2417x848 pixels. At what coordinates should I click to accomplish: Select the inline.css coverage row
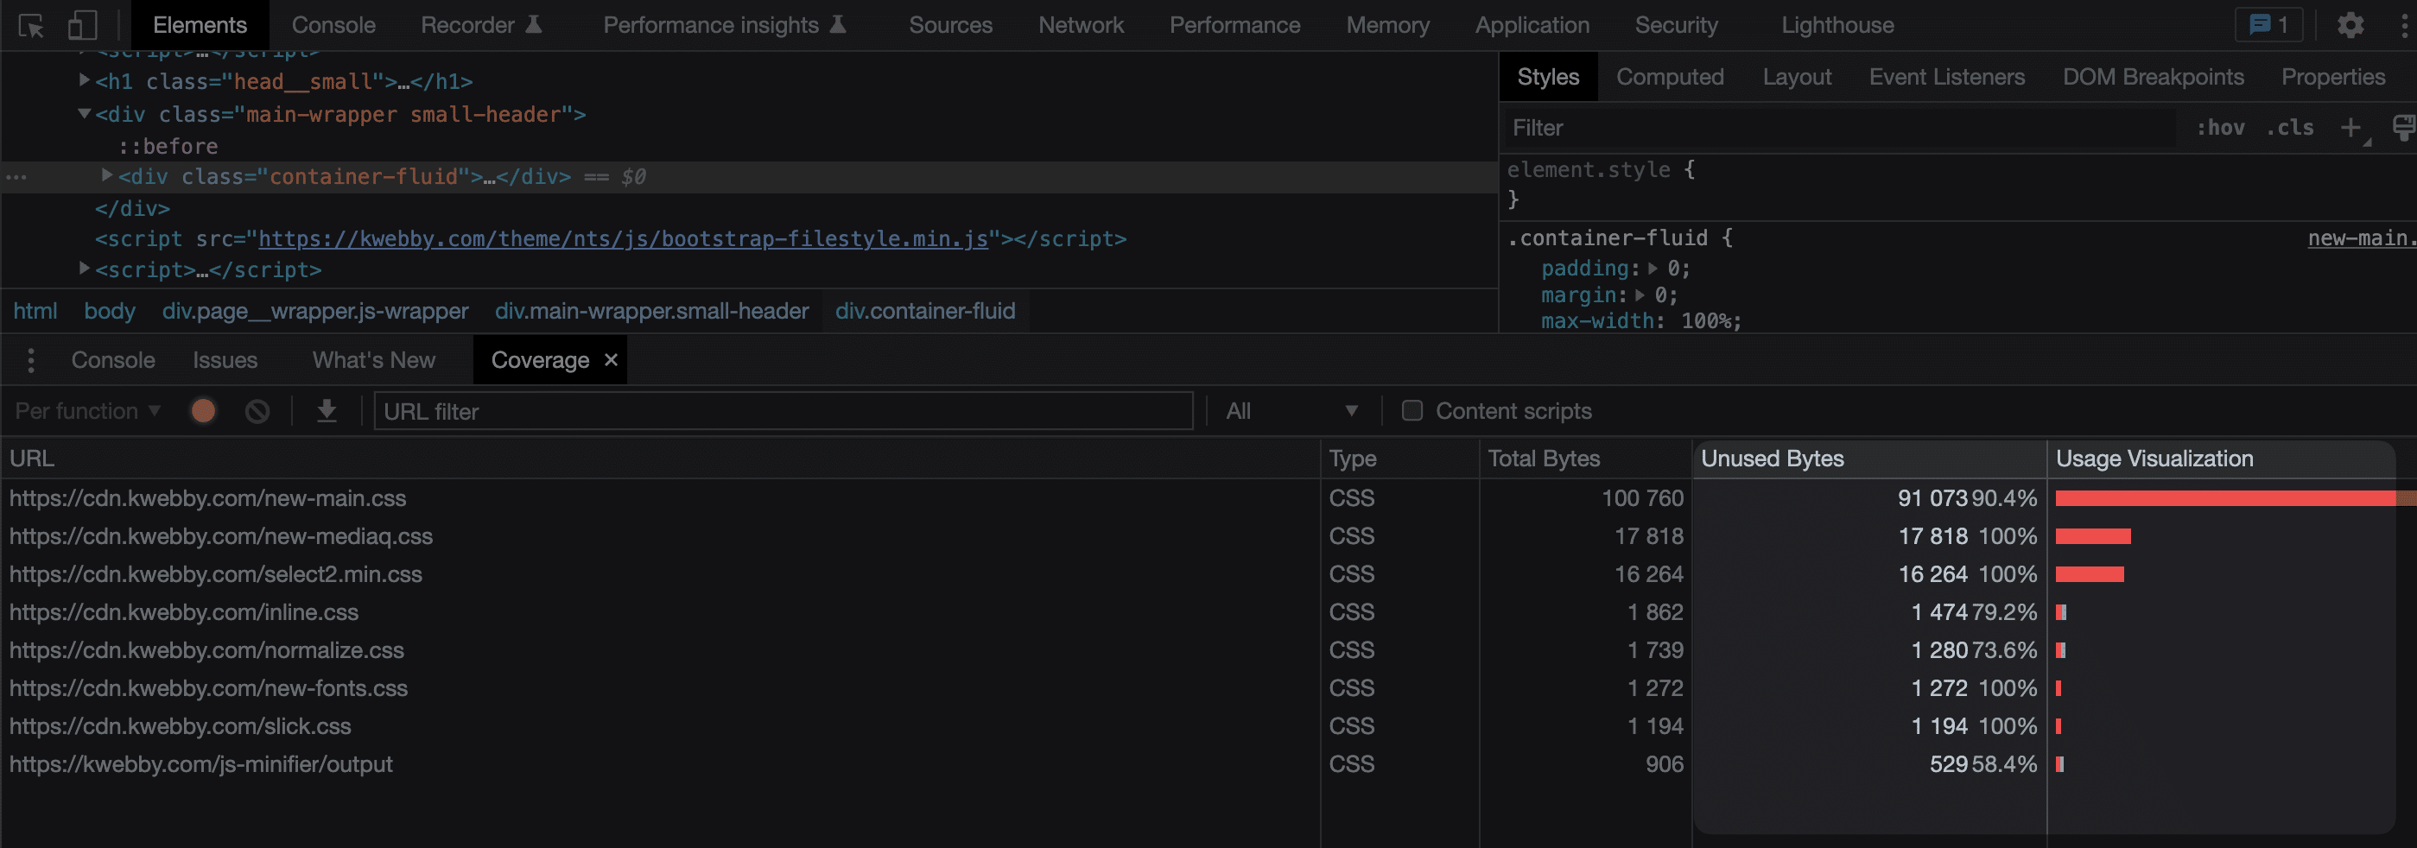tap(1208, 612)
